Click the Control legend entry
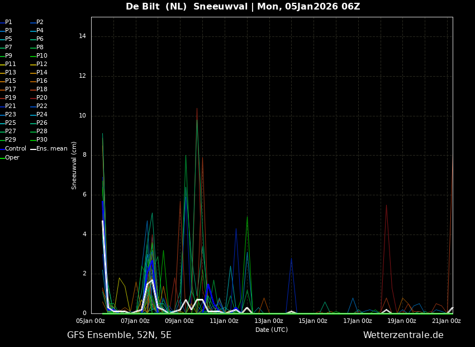Viewport: 475px width, 347px height. (x=13, y=149)
